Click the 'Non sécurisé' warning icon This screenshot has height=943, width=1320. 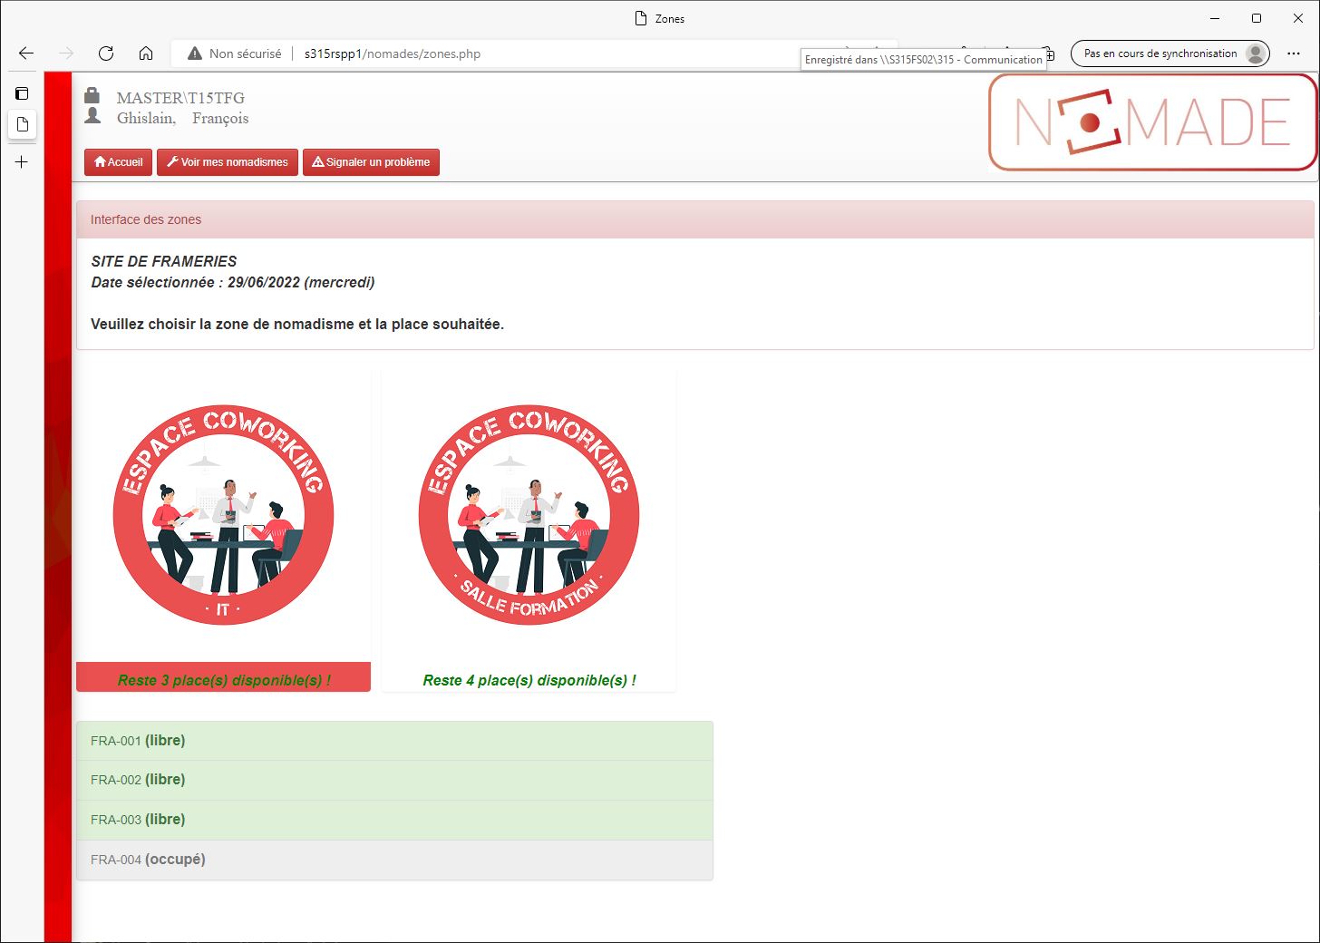[x=195, y=53]
